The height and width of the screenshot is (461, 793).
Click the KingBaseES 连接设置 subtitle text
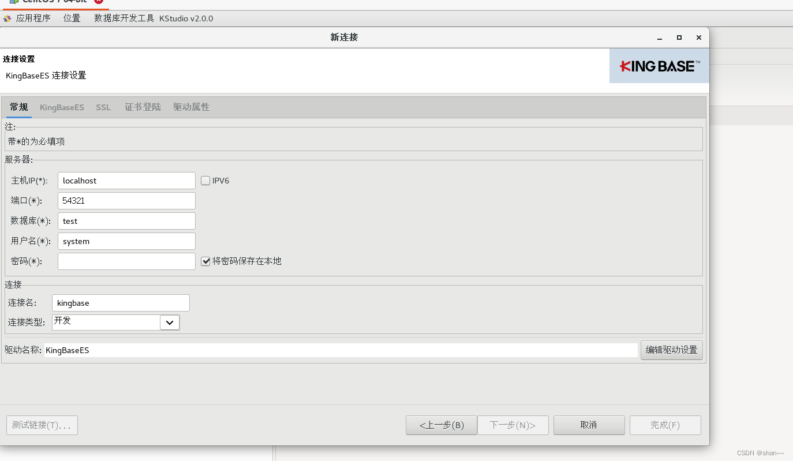[x=46, y=76]
